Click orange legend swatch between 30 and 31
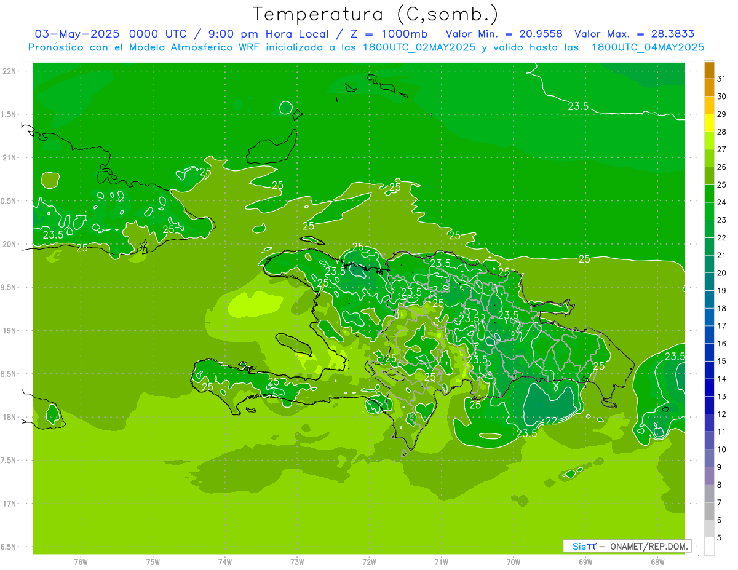Screen dimensions: 738x570 [709, 88]
